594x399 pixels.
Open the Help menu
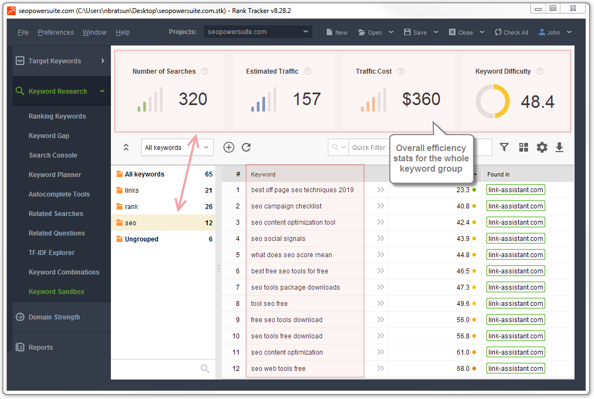pyautogui.click(x=123, y=32)
